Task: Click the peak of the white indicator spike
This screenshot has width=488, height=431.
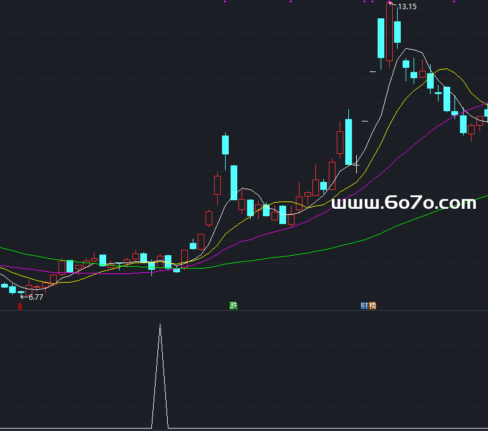Action: 160,325
